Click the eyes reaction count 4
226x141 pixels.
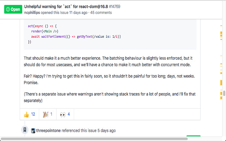[x=69, y=114]
